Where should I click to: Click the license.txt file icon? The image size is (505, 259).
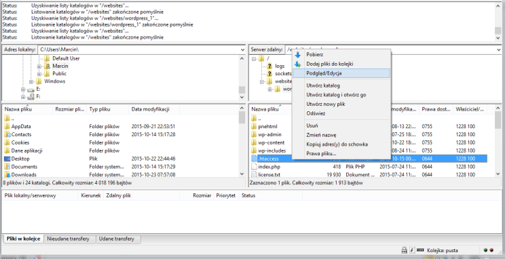point(254,175)
